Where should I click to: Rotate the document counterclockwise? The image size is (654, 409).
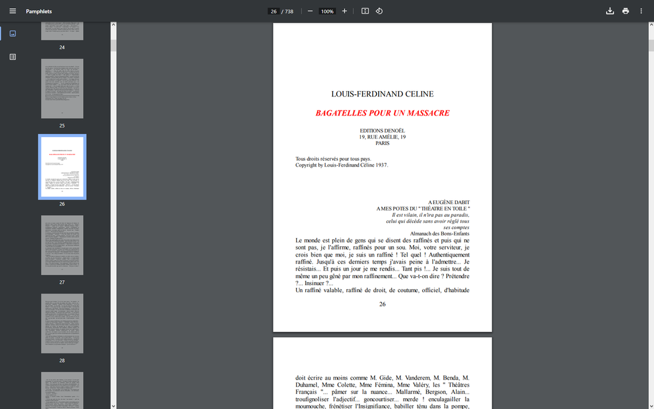(x=379, y=11)
